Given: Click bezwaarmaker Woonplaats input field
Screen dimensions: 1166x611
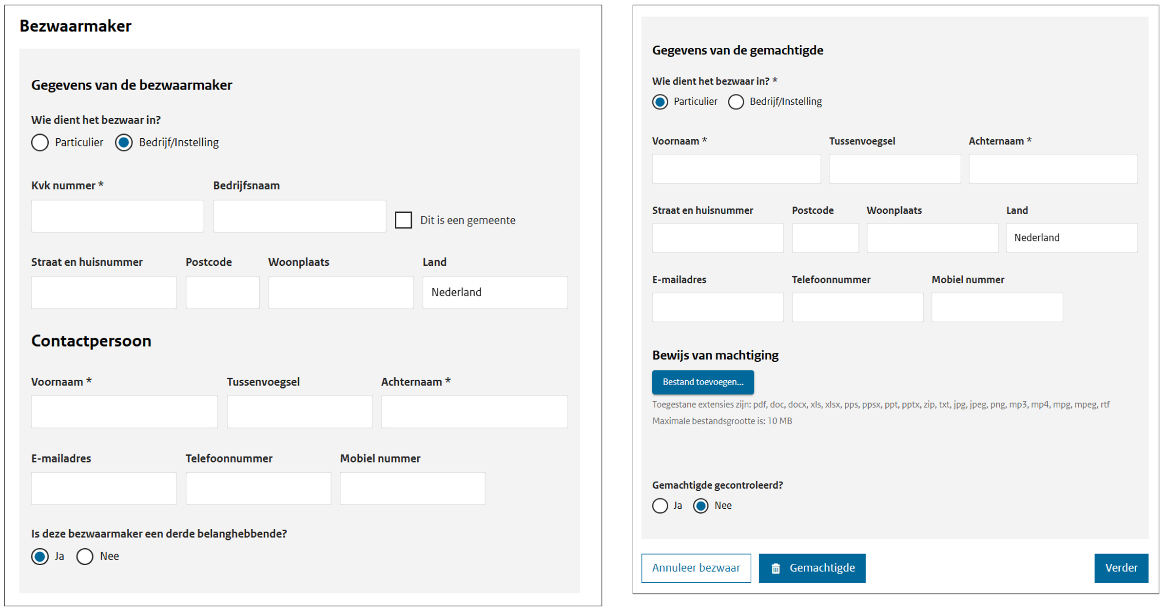Looking at the screenshot, I should click(341, 293).
